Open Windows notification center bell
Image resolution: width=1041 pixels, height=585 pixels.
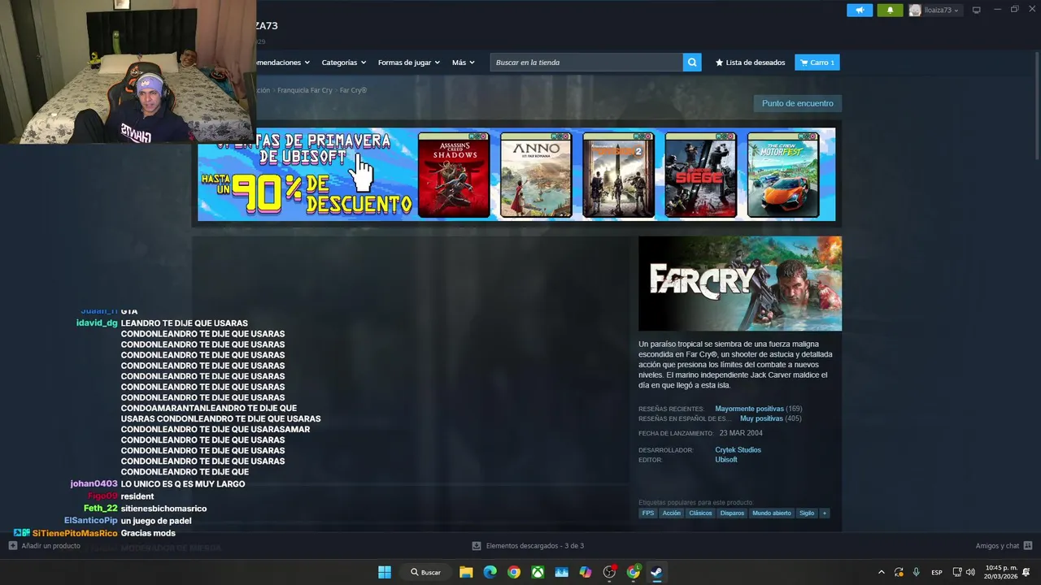click(x=1027, y=572)
